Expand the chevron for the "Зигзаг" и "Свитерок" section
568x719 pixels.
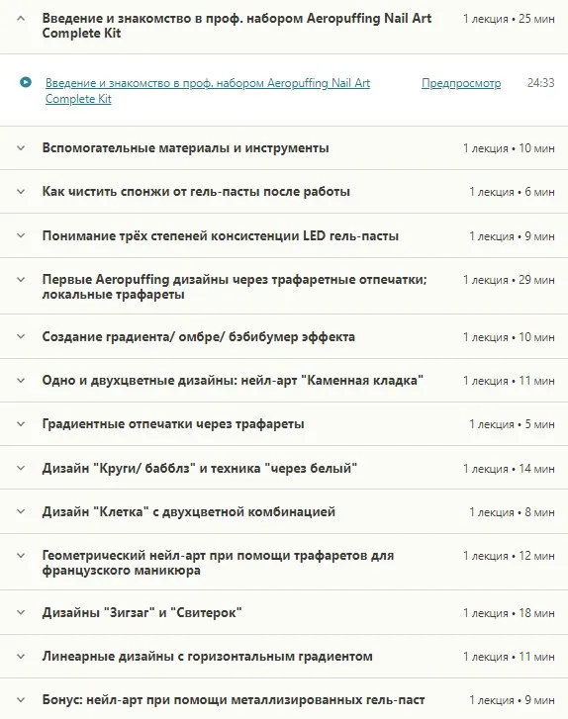click(21, 612)
